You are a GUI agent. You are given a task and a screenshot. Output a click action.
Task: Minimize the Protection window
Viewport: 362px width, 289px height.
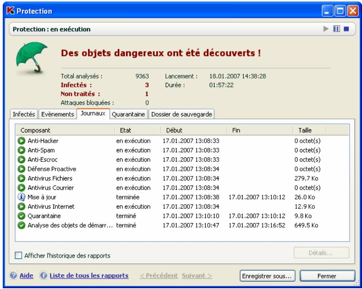(x=327, y=11)
